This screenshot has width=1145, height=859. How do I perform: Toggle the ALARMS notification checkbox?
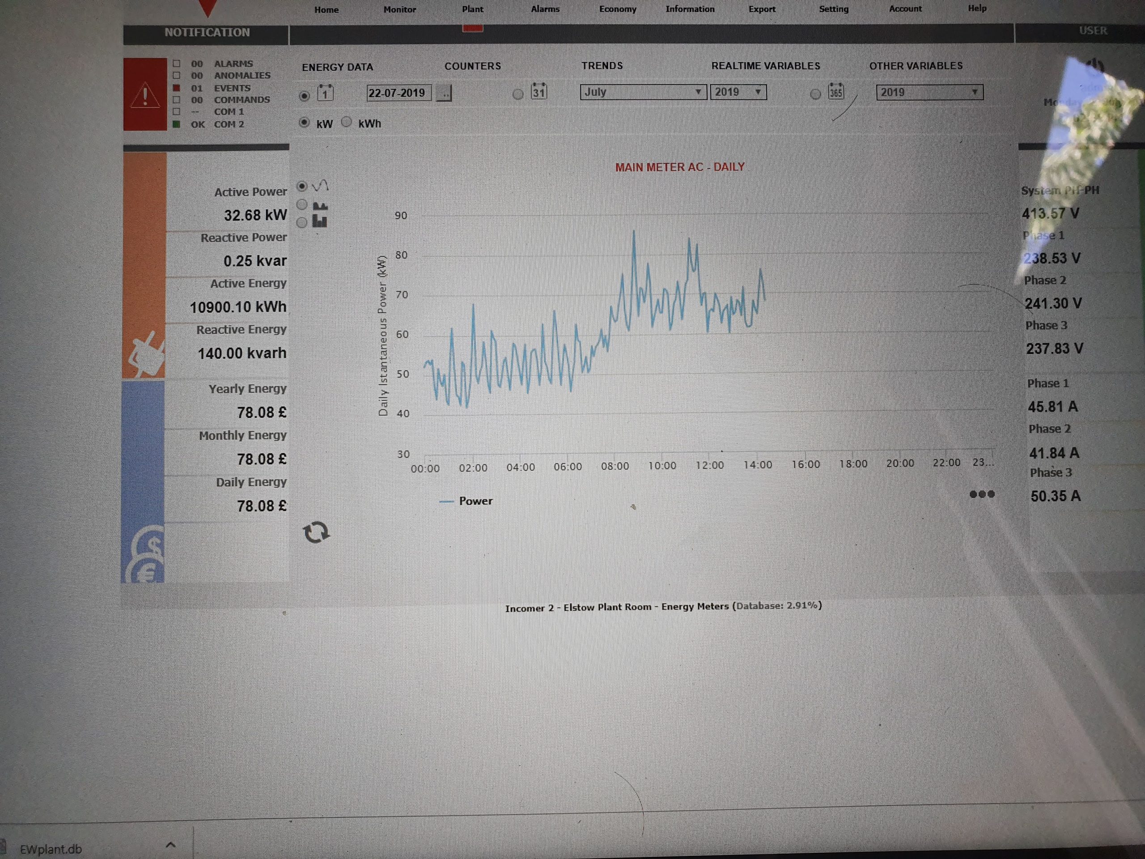tap(177, 63)
